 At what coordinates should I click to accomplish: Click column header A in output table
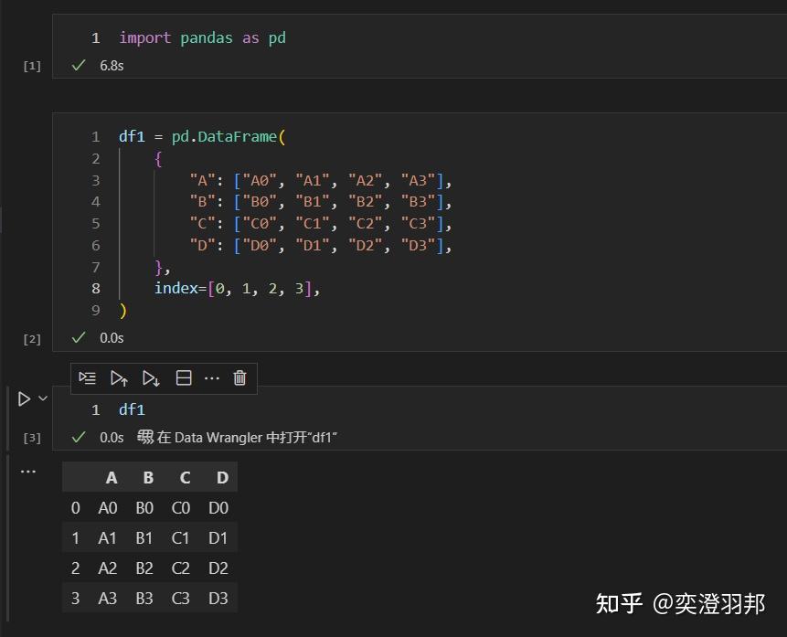click(x=112, y=478)
